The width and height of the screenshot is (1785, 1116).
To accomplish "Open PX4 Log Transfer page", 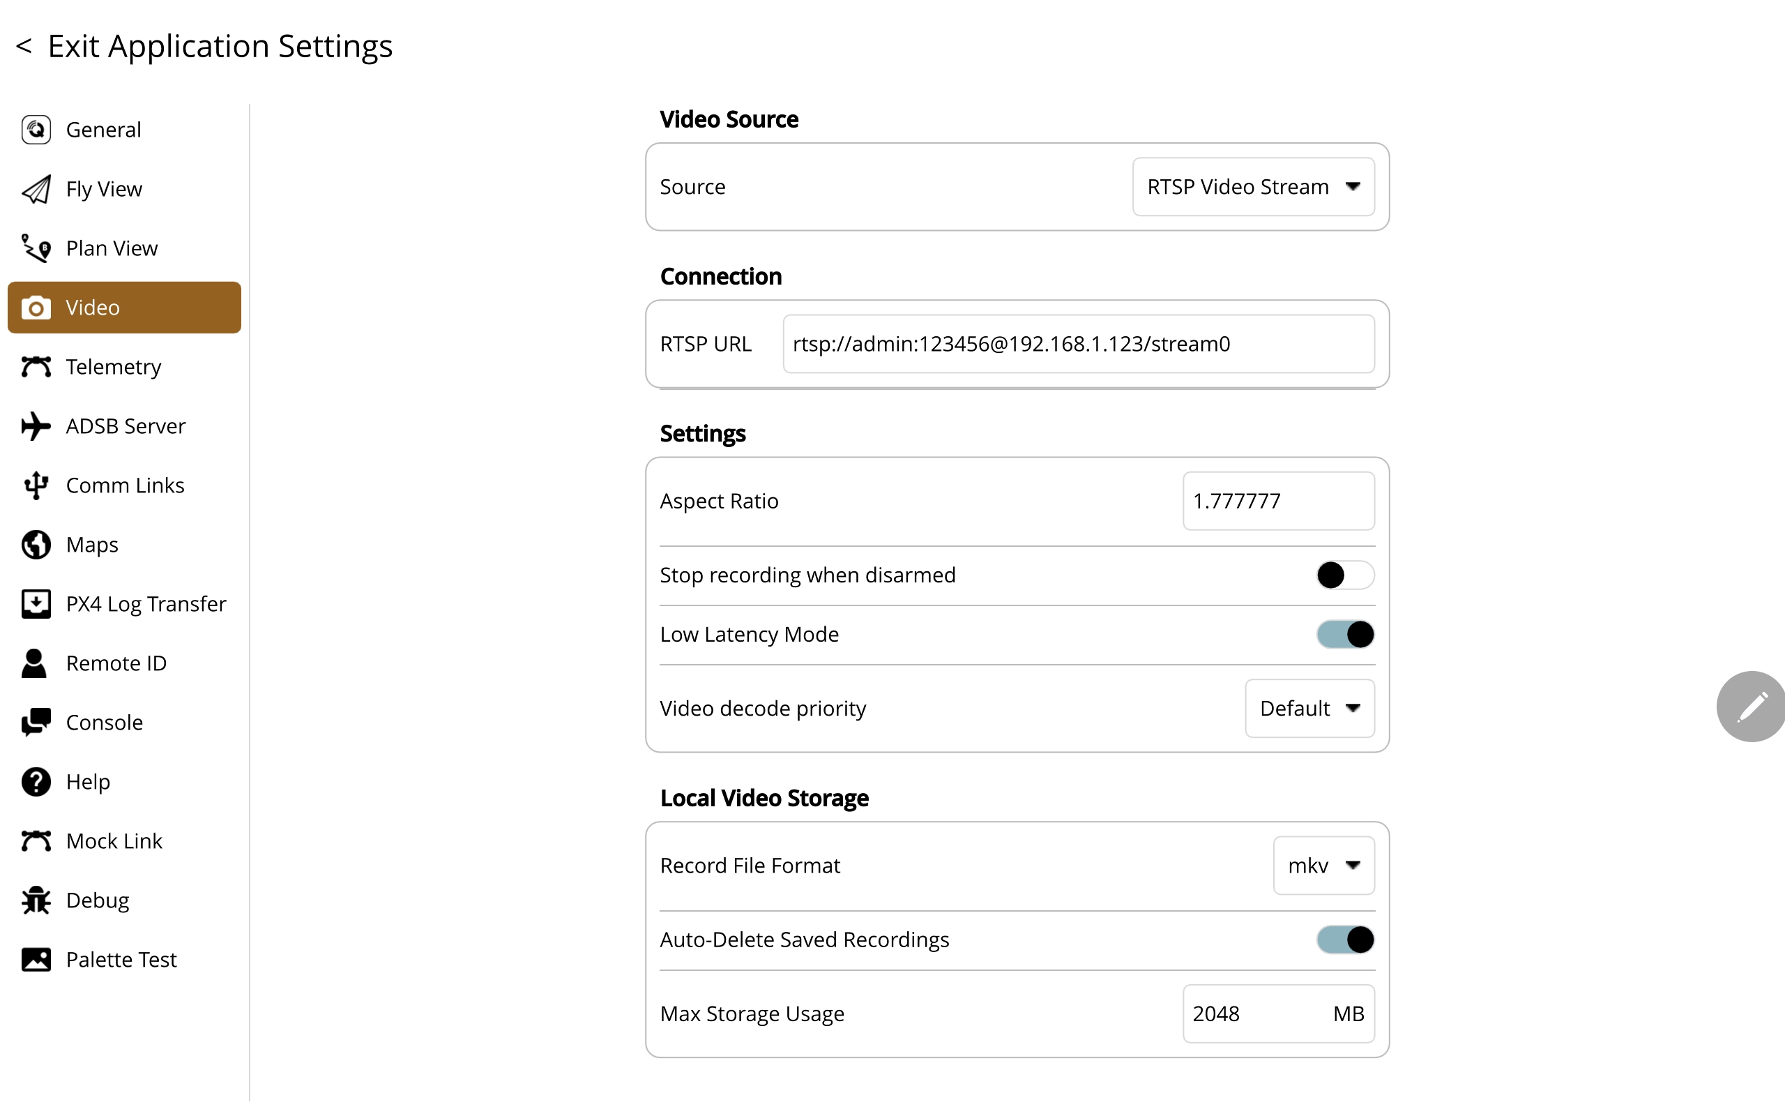I will tap(124, 604).
